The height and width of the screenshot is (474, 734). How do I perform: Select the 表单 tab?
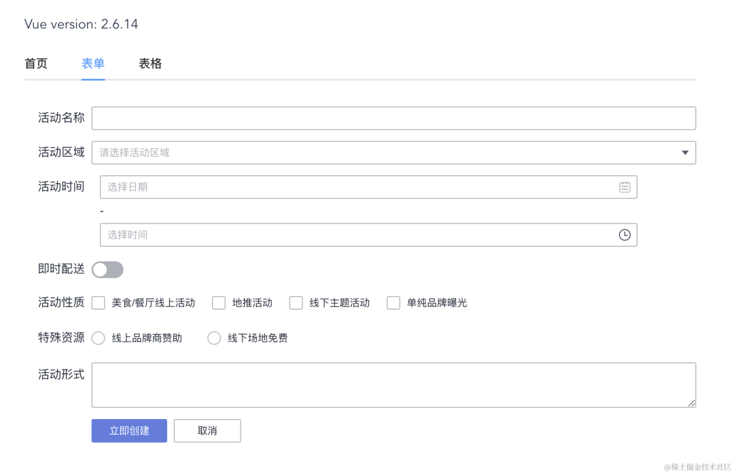(93, 64)
